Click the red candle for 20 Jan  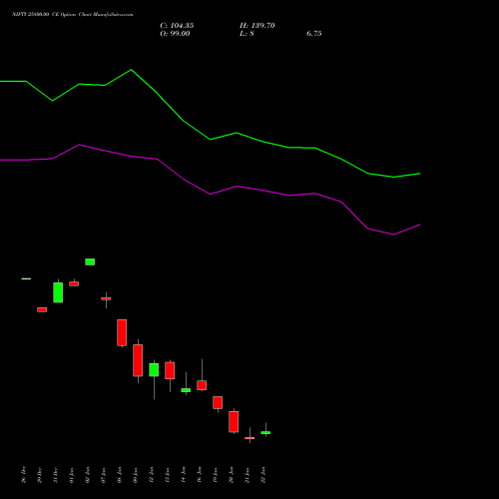(x=234, y=421)
